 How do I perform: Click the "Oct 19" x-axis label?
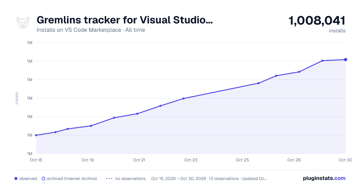[x=88, y=160]
